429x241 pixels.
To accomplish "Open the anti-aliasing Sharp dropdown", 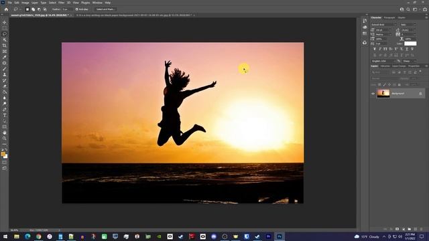I will tap(409, 61).
